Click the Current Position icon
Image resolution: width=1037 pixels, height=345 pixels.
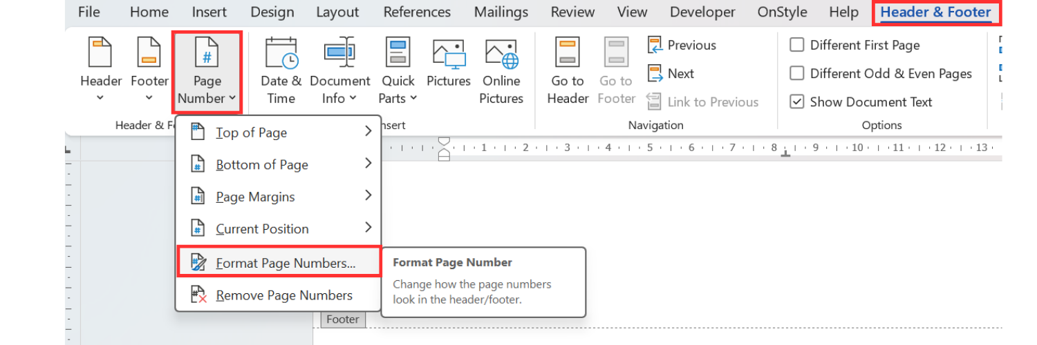click(x=198, y=228)
